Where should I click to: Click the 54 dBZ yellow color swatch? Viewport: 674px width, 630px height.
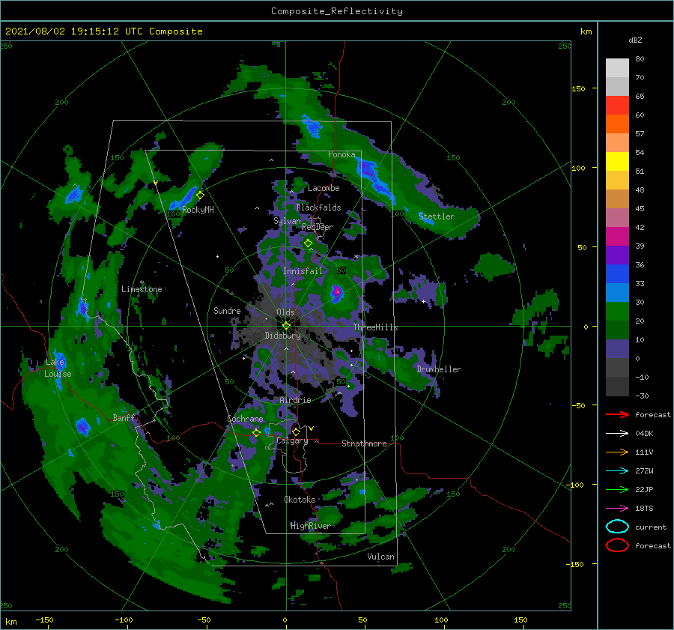pyautogui.click(x=617, y=162)
